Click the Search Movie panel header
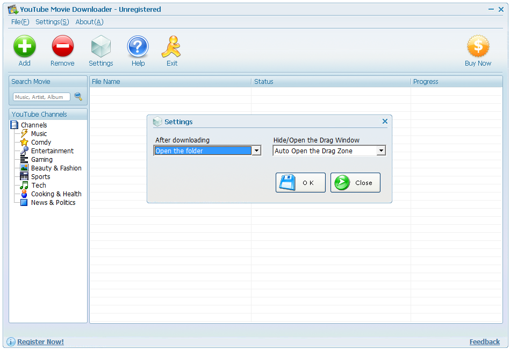The width and height of the screenshot is (510, 349). click(48, 81)
